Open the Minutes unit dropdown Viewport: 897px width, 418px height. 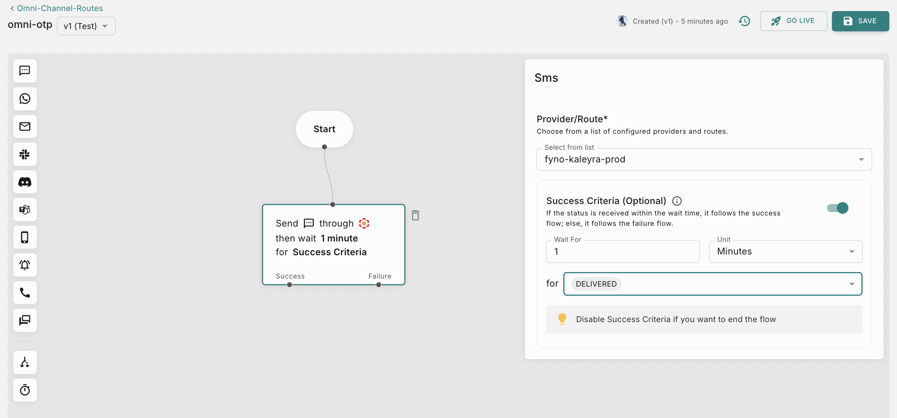(x=785, y=251)
